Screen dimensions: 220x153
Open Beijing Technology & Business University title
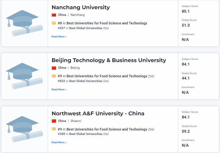(109, 60)
